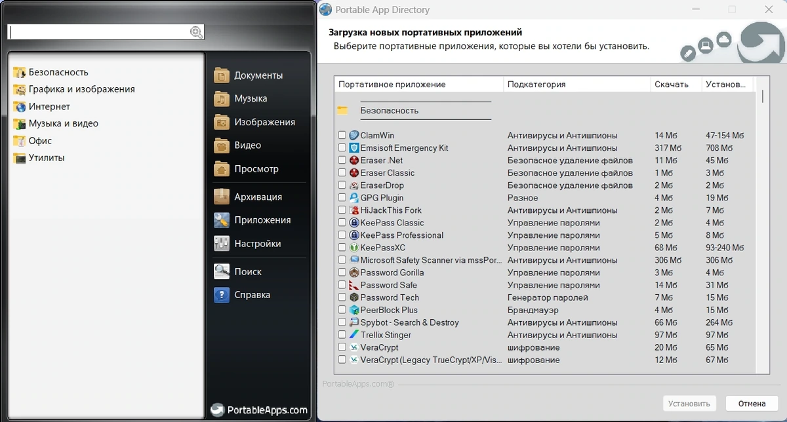This screenshot has width=787, height=422.
Task: Tick the EraserDrop checkbox
Action: (342, 185)
